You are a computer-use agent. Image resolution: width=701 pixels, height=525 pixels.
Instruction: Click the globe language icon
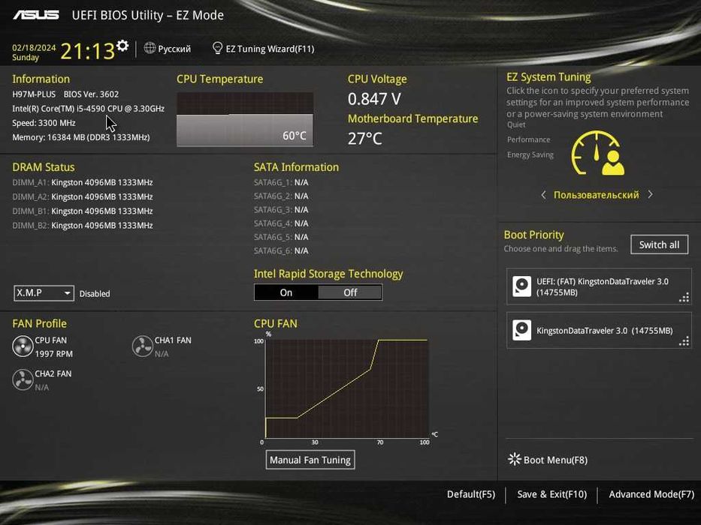pos(150,48)
